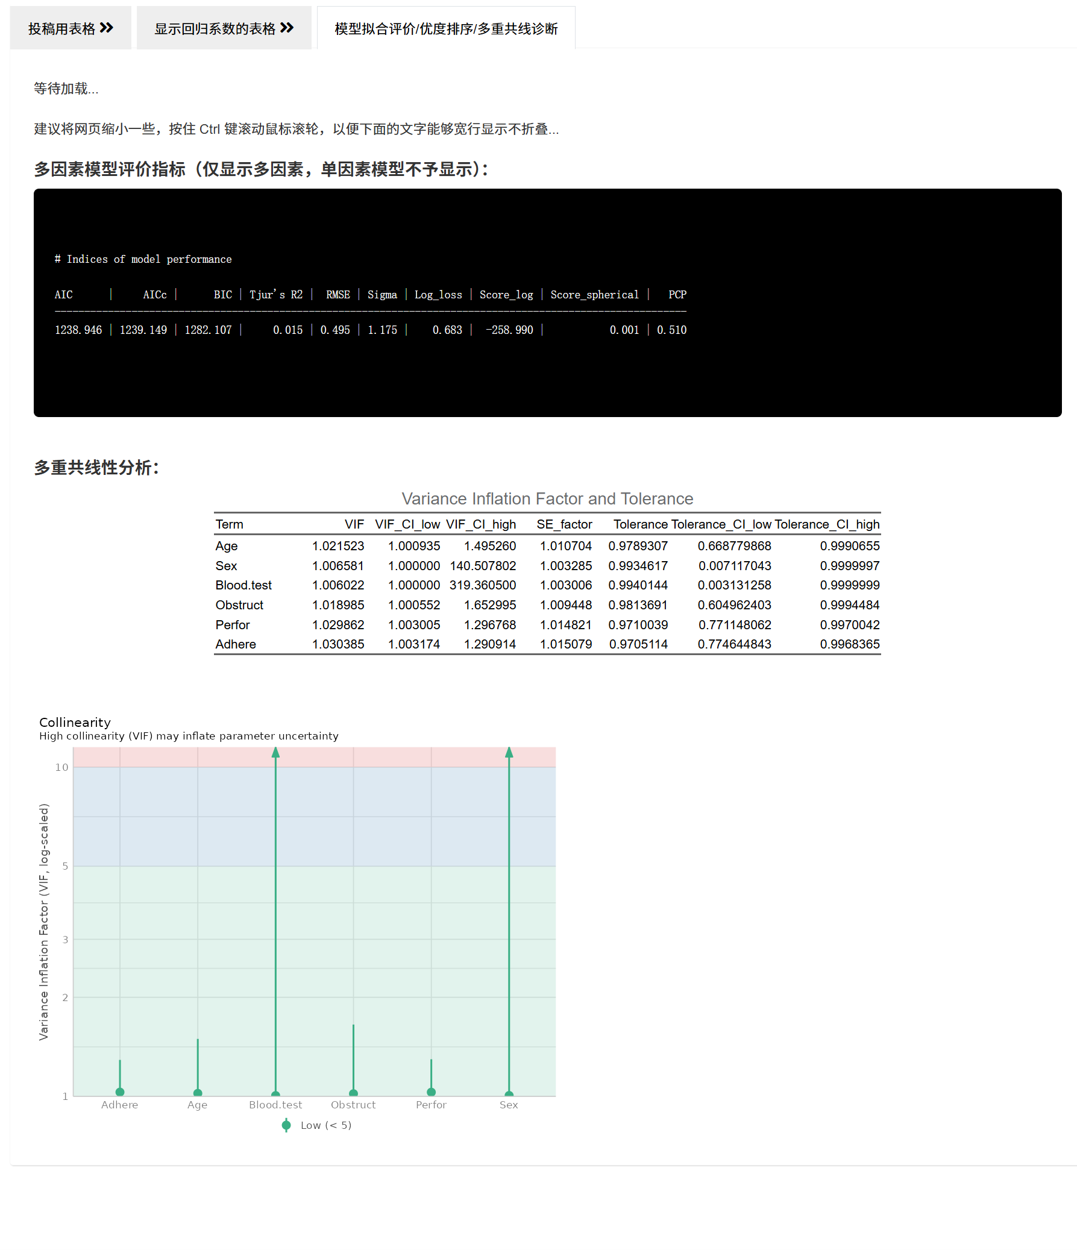Click the Score_log value -258.990
Screen dimensions: 1077x1250
510,330
